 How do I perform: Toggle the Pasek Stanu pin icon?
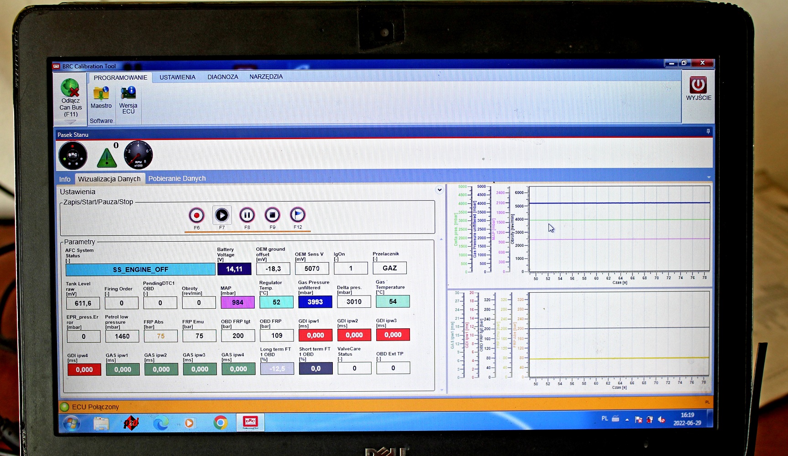click(x=708, y=131)
